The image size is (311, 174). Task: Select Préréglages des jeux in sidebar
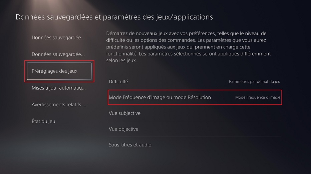pos(59,71)
